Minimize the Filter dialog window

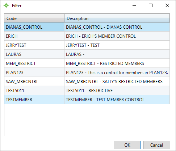click(134, 5)
